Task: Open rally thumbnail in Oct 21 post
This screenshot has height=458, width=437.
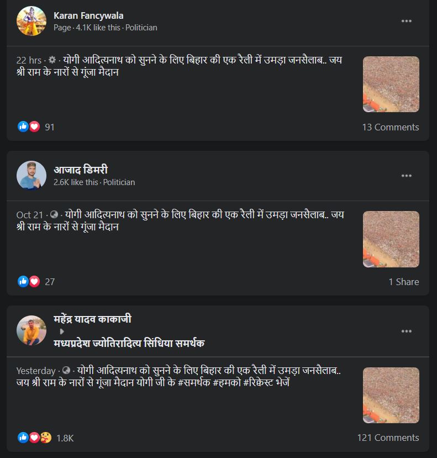Action: pyautogui.click(x=391, y=239)
